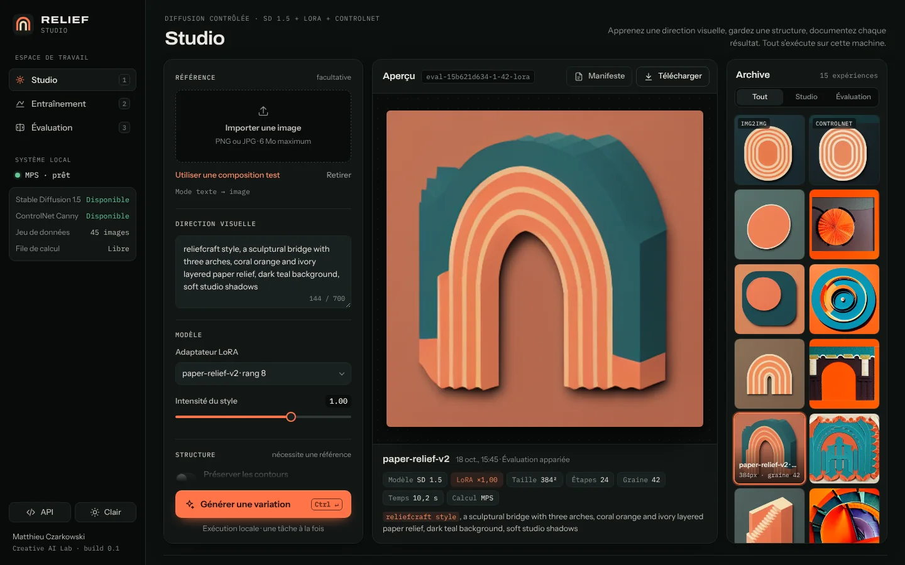Click the Intensité du style slider handle
The height and width of the screenshot is (565, 905).
click(x=291, y=417)
